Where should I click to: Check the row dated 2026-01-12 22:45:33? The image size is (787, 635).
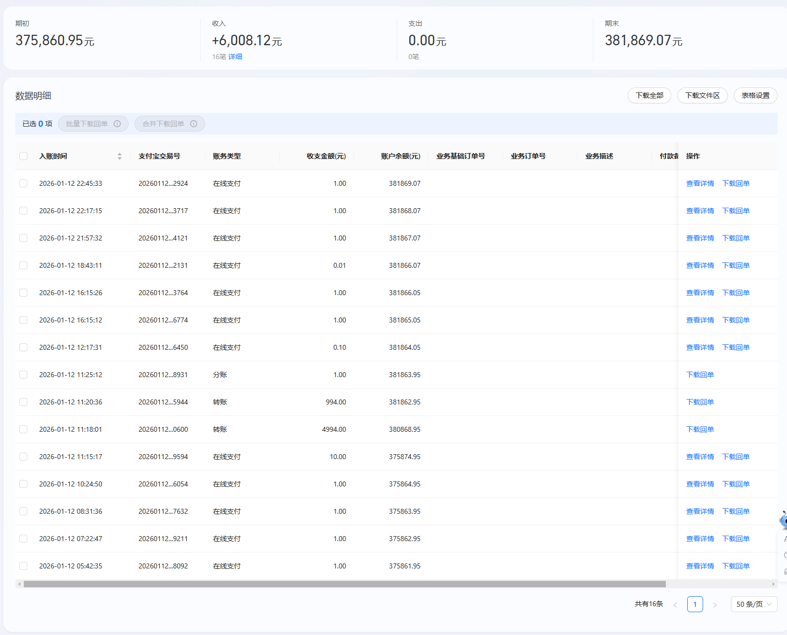[23, 183]
